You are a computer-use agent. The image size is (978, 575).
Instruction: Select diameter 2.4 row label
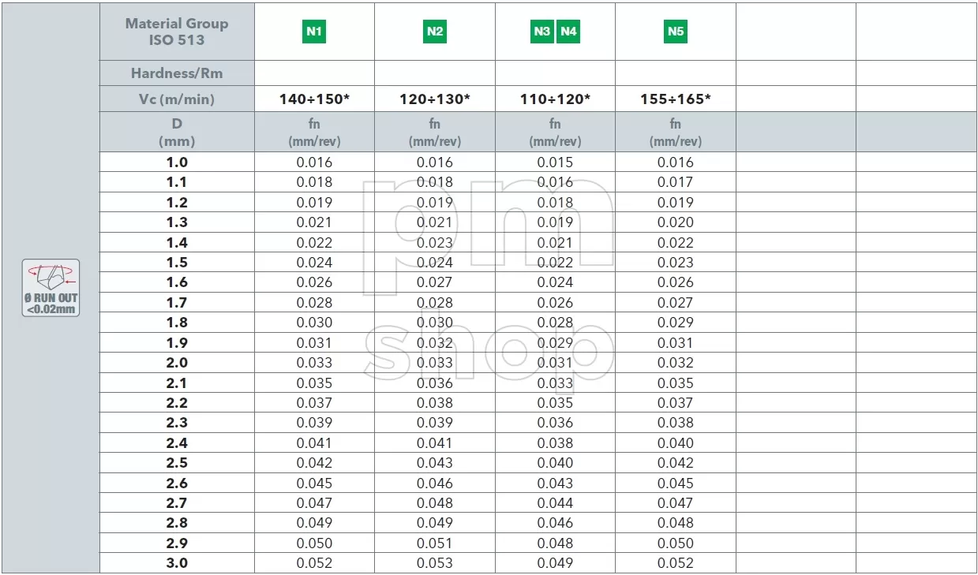(177, 443)
